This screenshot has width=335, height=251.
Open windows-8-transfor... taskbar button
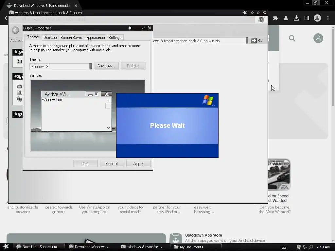pos(144,247)
